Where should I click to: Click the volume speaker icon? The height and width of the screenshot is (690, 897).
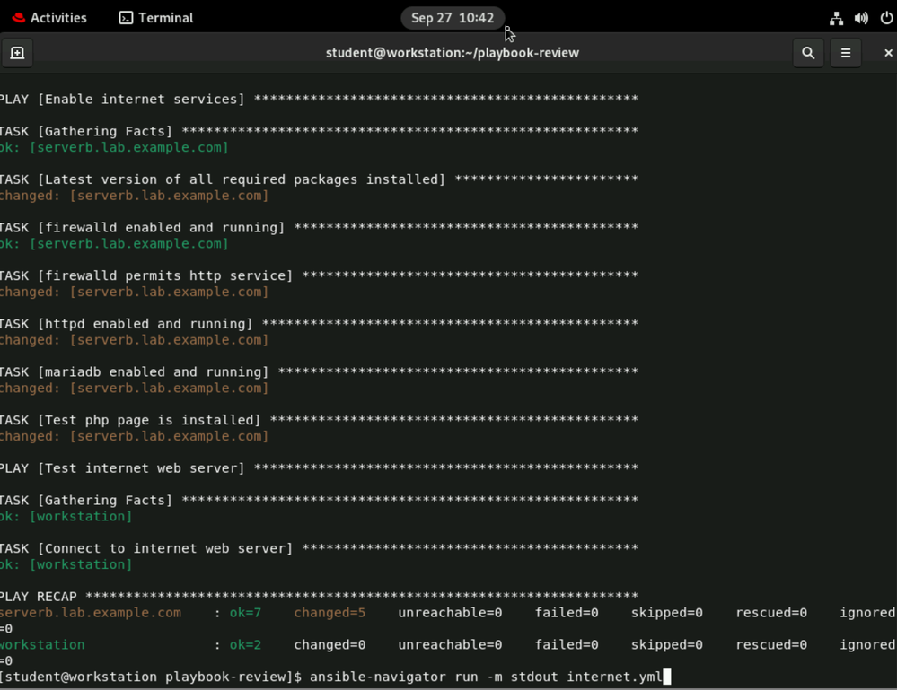(x=862, y=18)
